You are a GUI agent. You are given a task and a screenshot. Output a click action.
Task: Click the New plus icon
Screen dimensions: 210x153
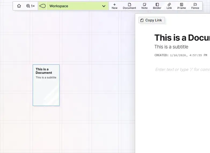pyautogui.click(x=115, y=6)
